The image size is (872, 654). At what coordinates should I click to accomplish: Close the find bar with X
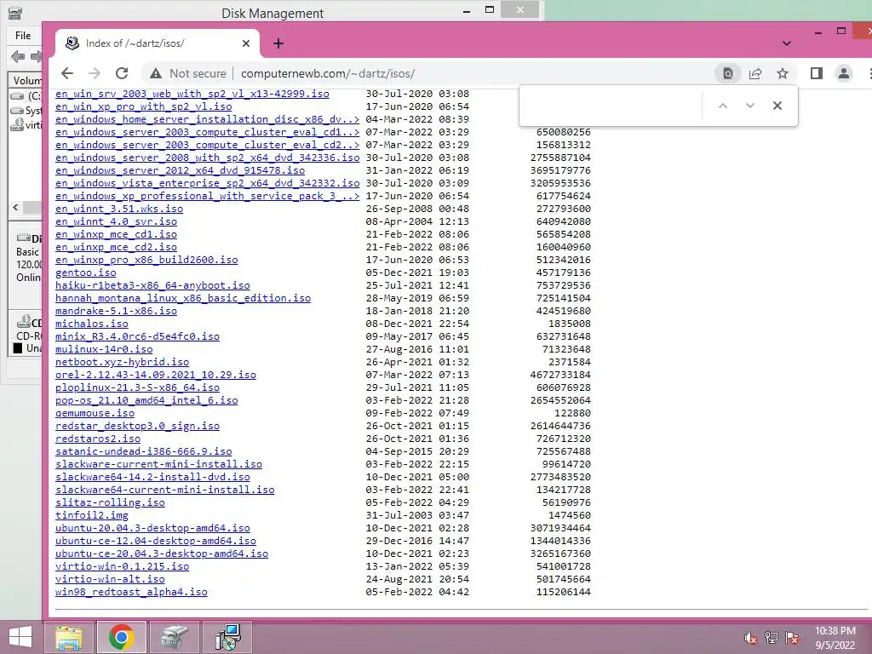click(x=777, y=106)
